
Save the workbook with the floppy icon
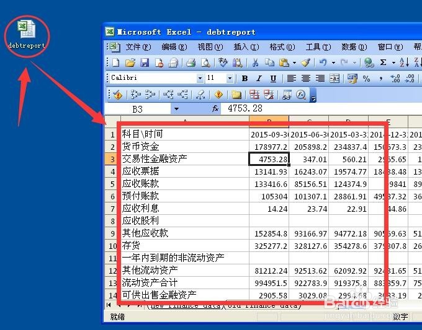145,63
